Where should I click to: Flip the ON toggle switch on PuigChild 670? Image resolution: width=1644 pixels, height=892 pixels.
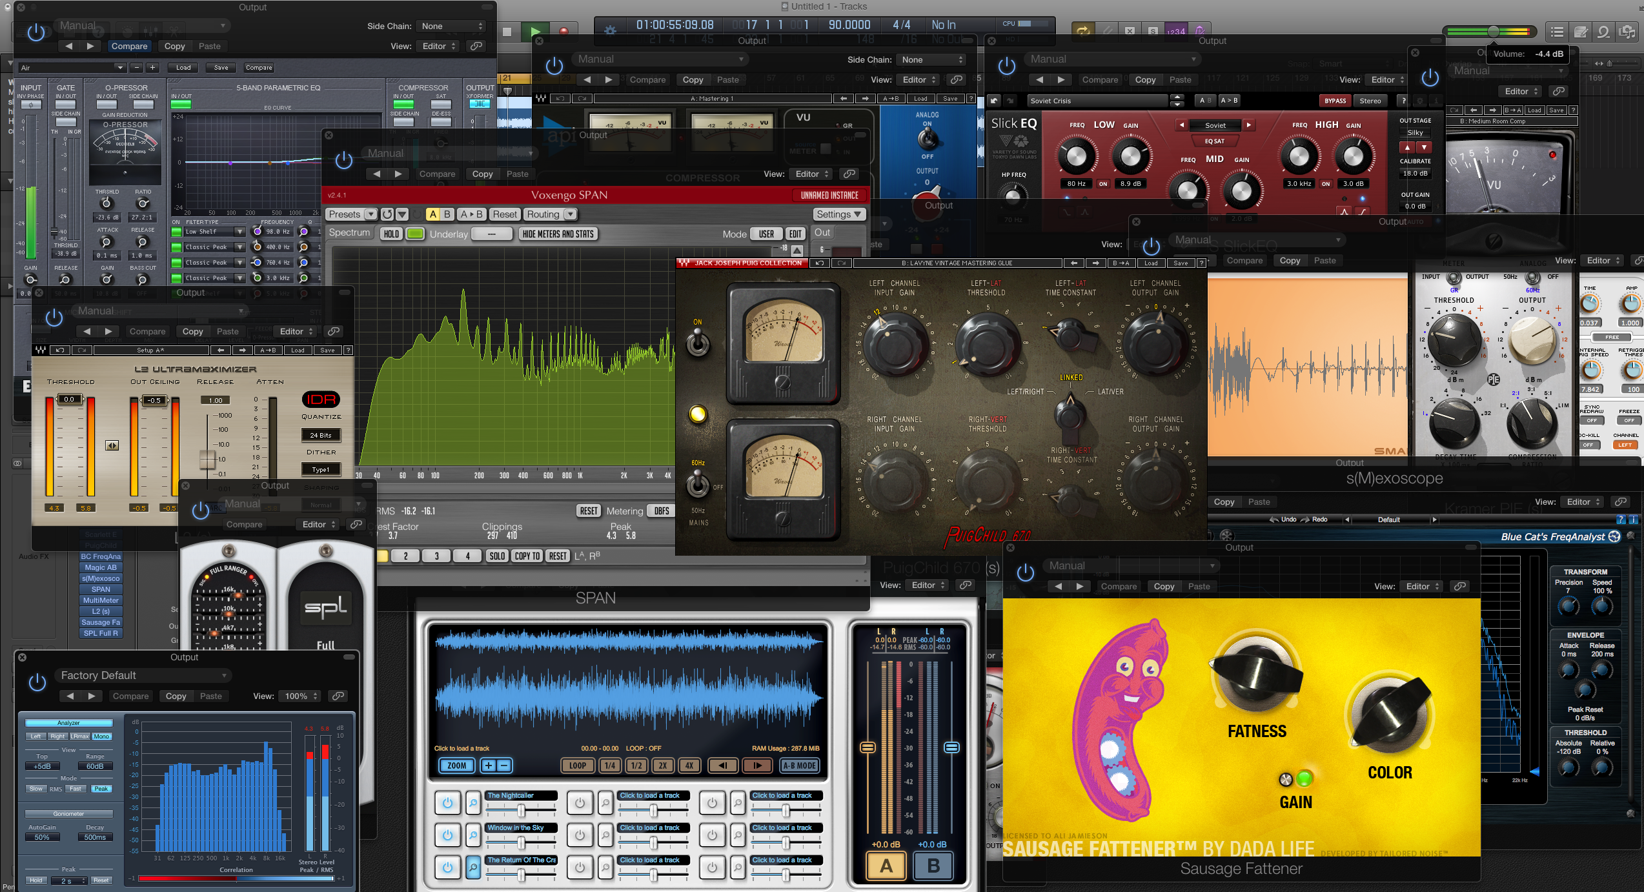tap(698, 341)
